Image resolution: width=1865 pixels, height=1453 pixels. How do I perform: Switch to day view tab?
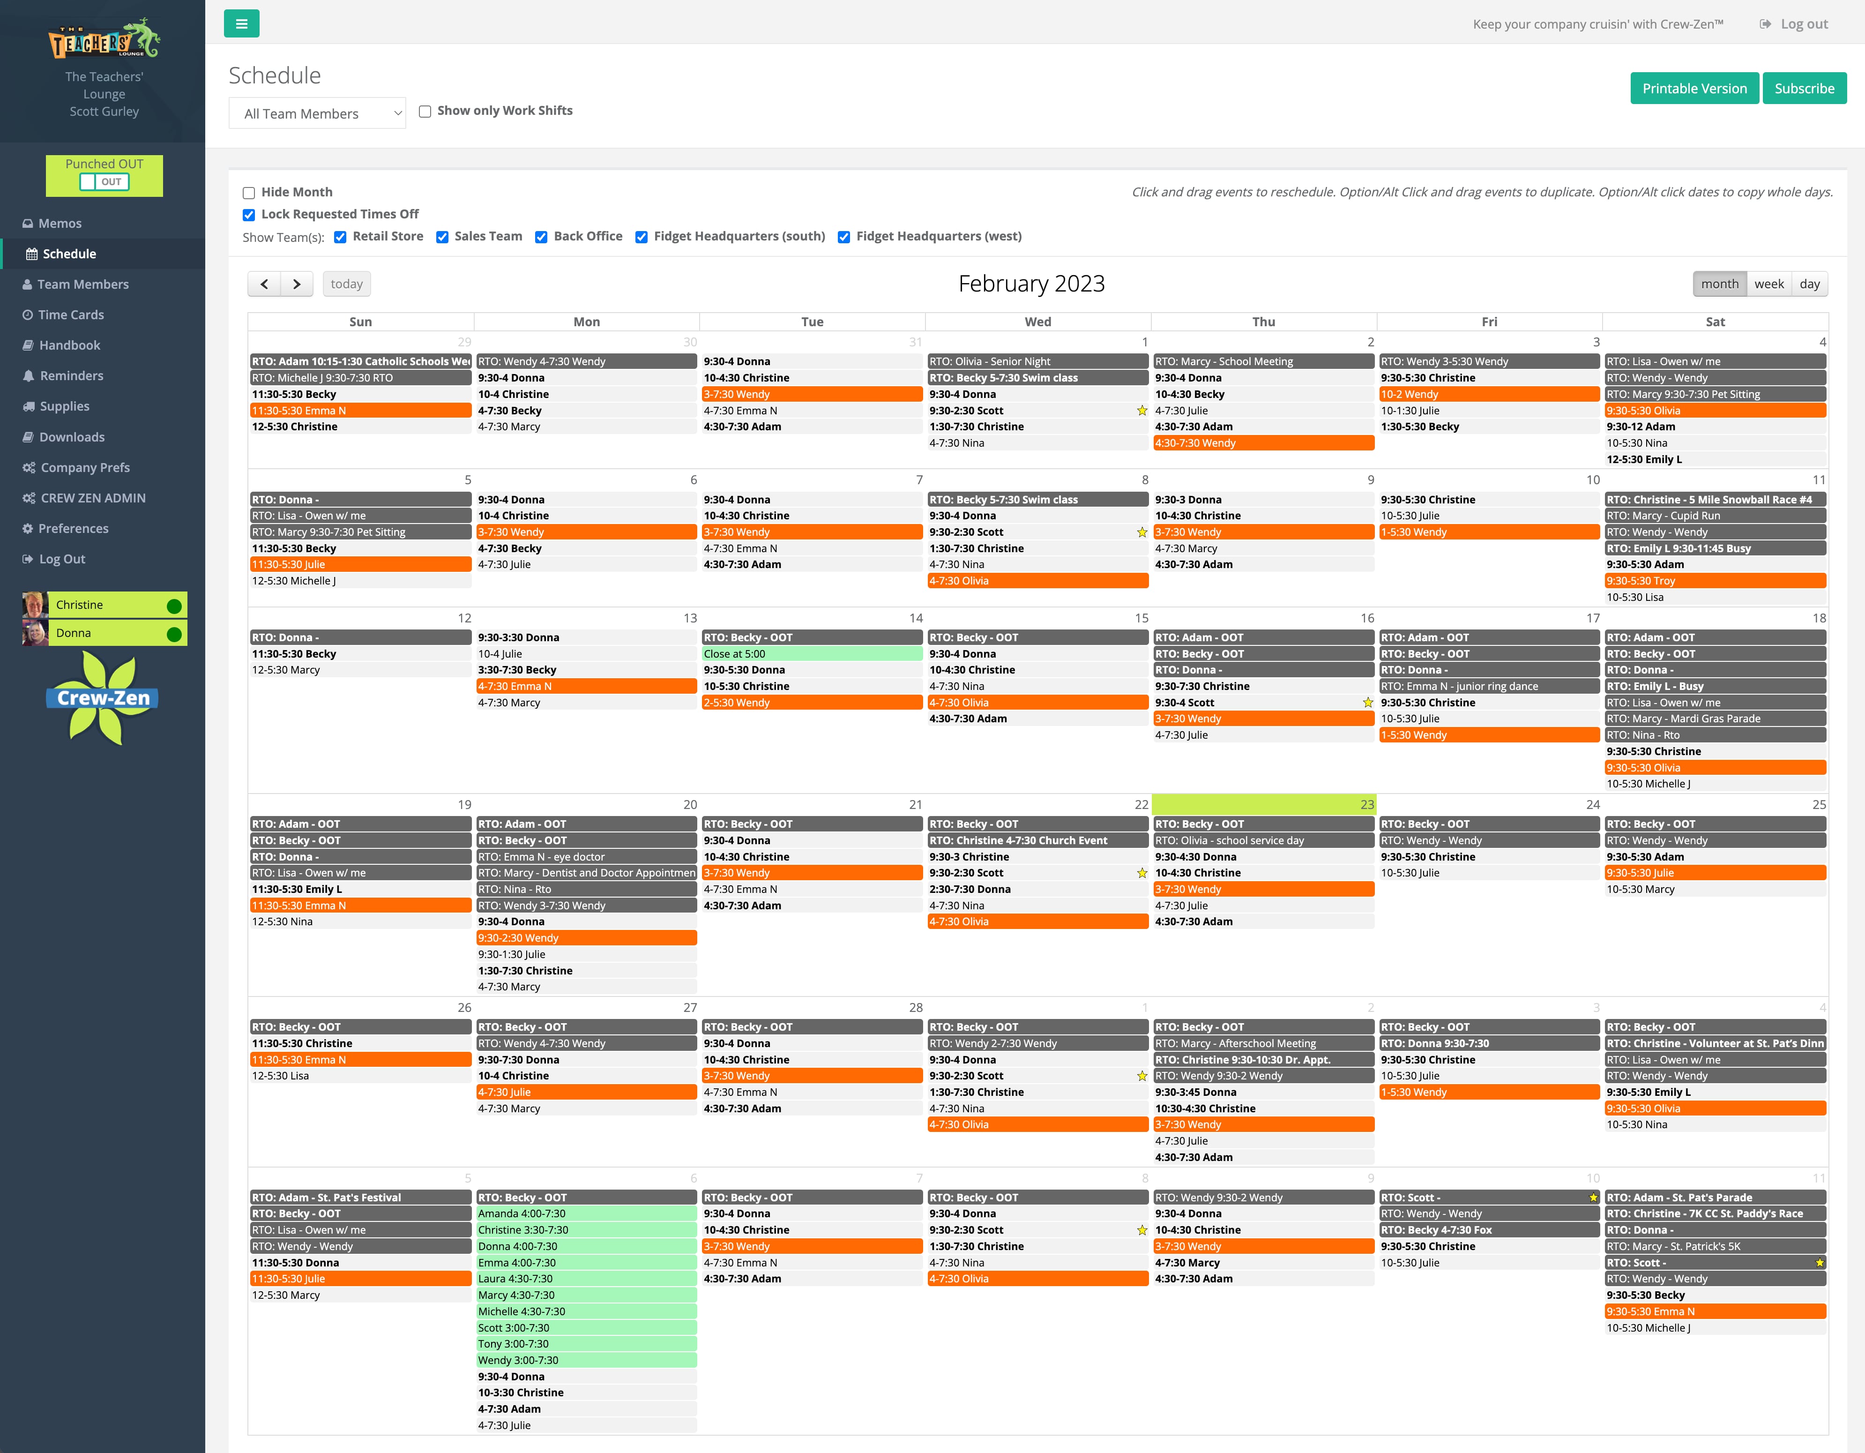pos(1809,285)
